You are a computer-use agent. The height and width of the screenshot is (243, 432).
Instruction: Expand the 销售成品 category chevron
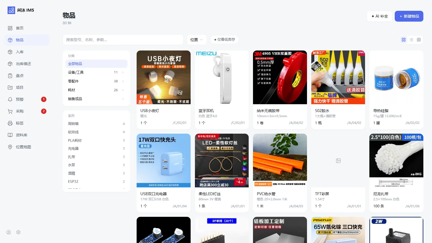123,99
